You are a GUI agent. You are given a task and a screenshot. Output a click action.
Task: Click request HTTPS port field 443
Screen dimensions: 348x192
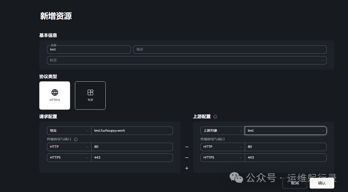(x=132, y=158)
